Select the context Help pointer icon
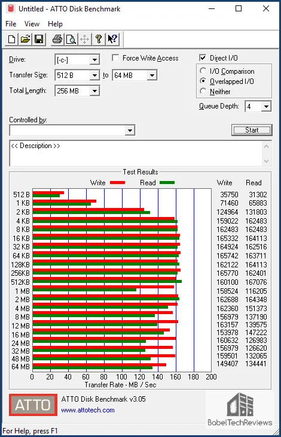The height and width of the screenshot is (437, 281). (x=112, y=40)
